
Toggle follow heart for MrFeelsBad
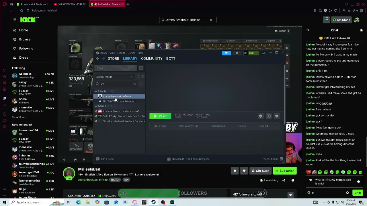pyautogui.click(x=244, y=171)
